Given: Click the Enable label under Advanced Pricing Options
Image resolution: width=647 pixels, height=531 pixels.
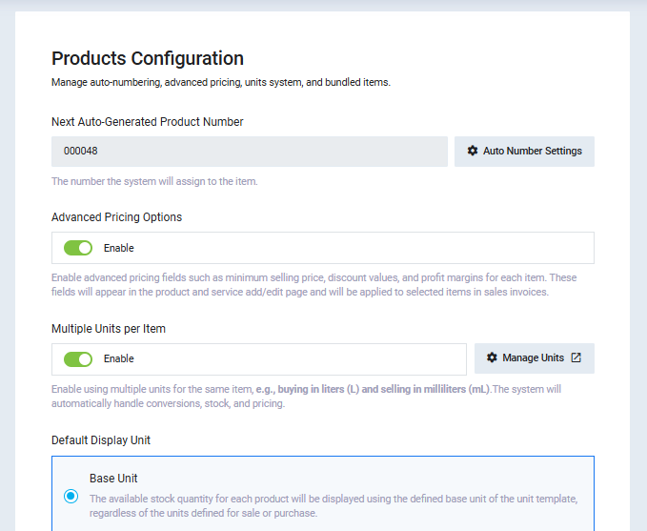Looking at the screenshot, I should (119, 248).
